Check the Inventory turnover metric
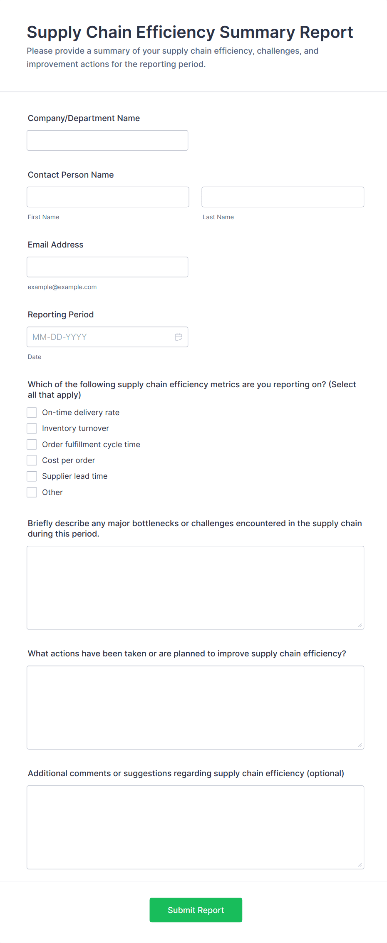 (32, 428)
